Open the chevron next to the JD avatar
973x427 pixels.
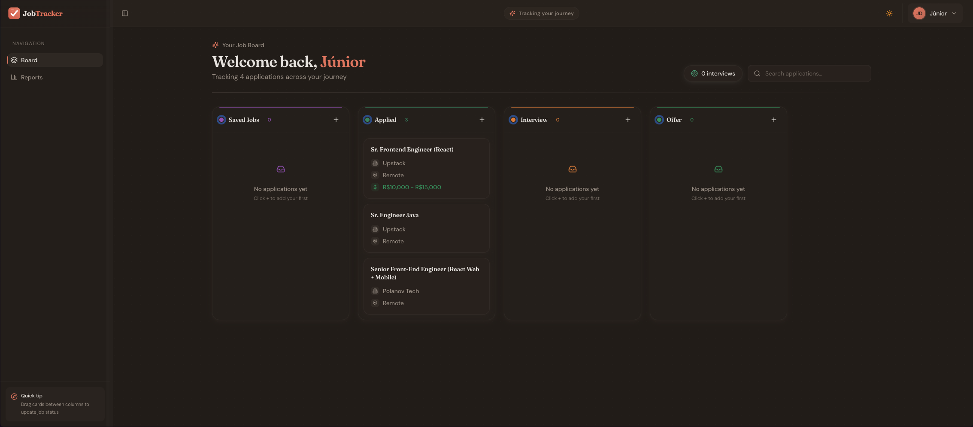pyautogui.click(x=955, y=13)
